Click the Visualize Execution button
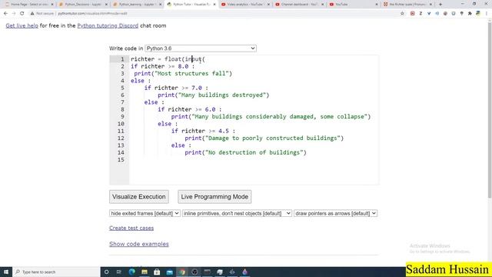The image size is (492, 277). (x=139, y=197)
